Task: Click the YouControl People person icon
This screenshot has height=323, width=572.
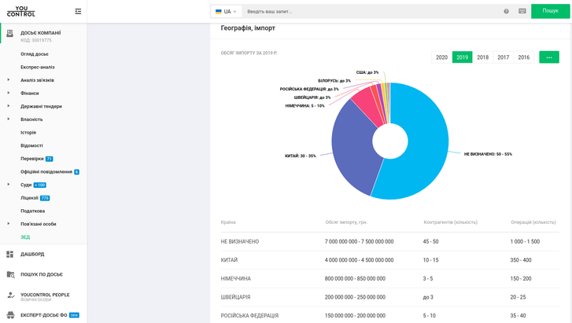Action: point(10,295)
